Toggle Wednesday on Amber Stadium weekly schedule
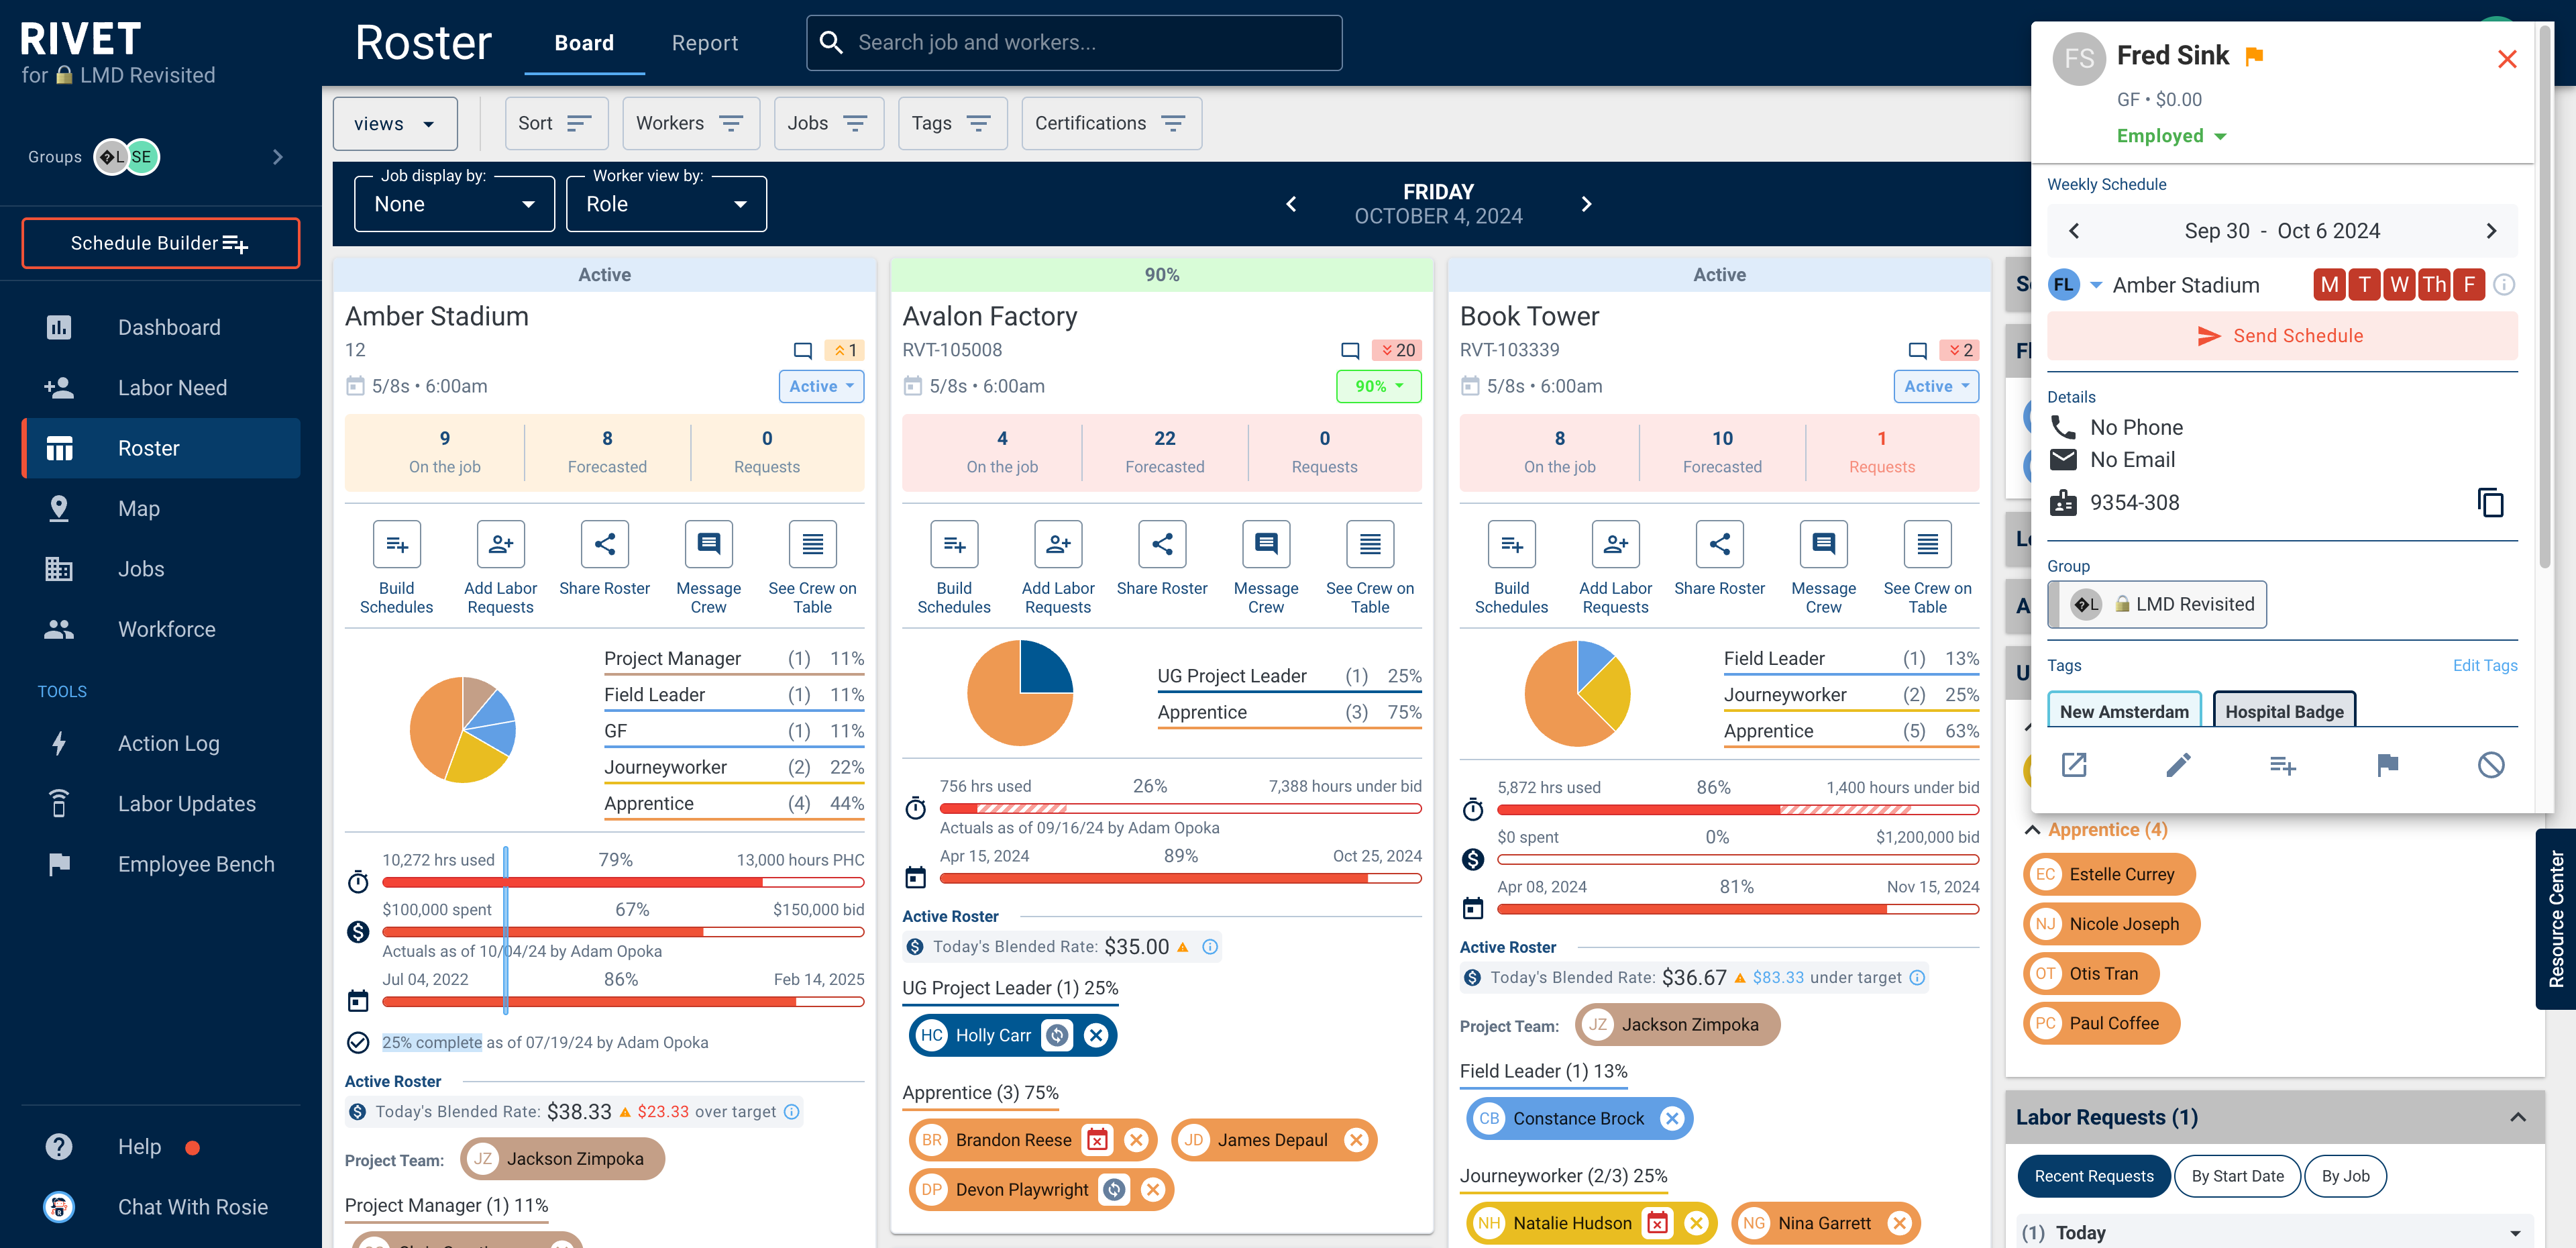This screenshot has height=1248, width=2576. coord(2399,285)
